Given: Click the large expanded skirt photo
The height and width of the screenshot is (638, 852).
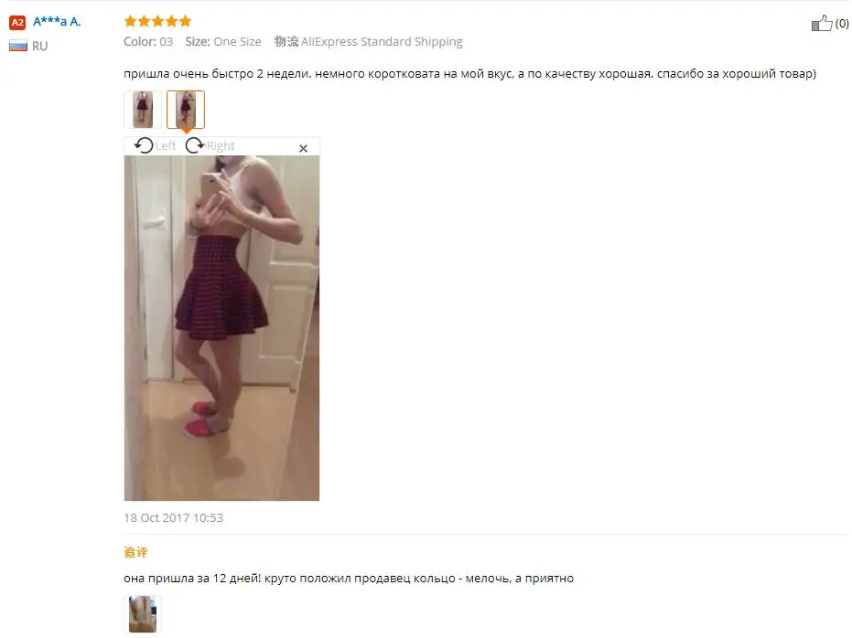Looking at the screenshot, I should coord(221,328).
